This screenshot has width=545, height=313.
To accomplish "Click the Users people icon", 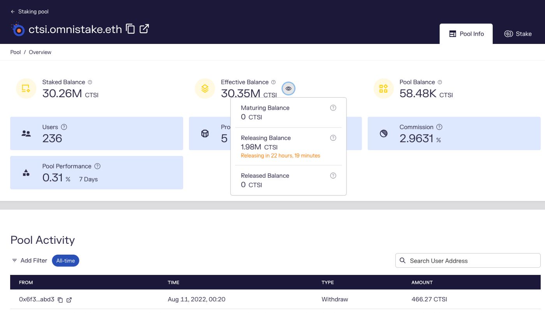I will coord(26,133).
